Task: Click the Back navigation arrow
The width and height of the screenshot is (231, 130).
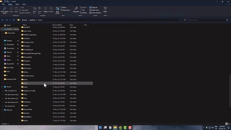Action: point(3,20)
